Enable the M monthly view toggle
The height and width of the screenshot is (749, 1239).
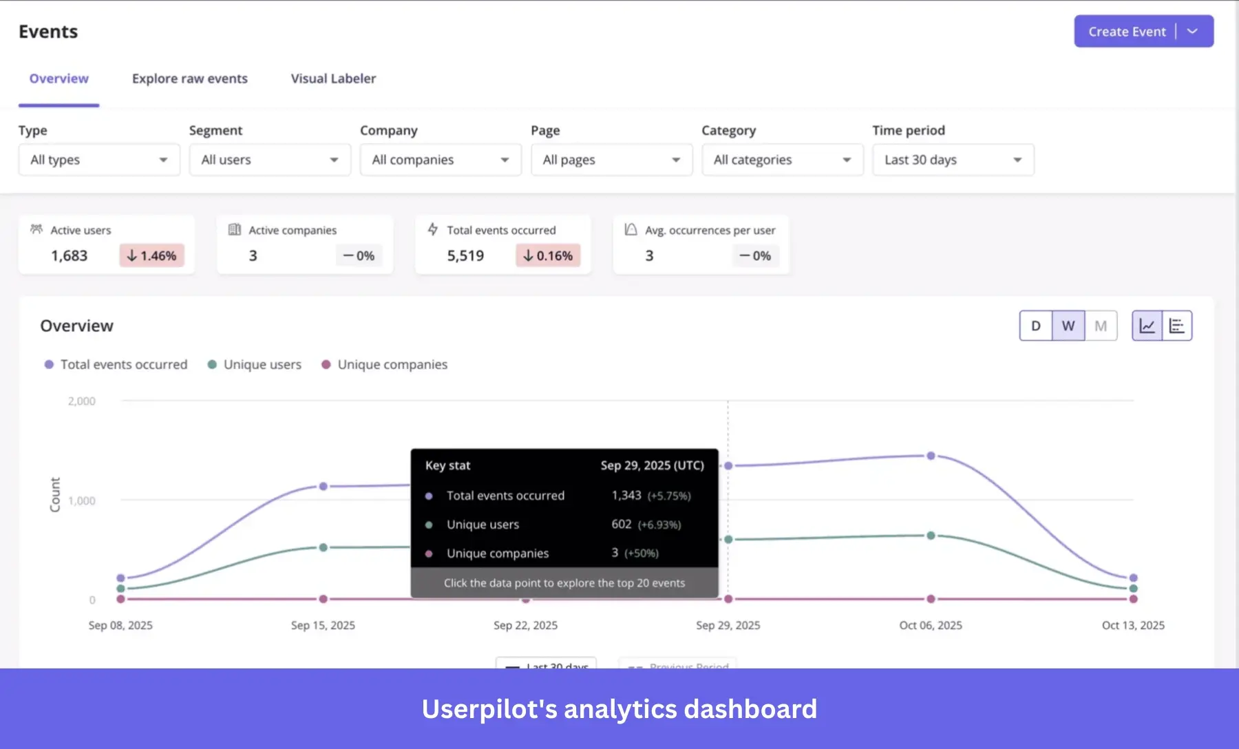click(x=1101, y=325)
